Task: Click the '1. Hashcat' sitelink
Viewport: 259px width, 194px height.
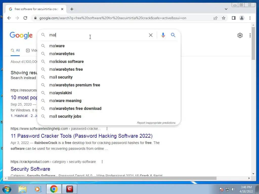Action: click(x=19, y=116)
